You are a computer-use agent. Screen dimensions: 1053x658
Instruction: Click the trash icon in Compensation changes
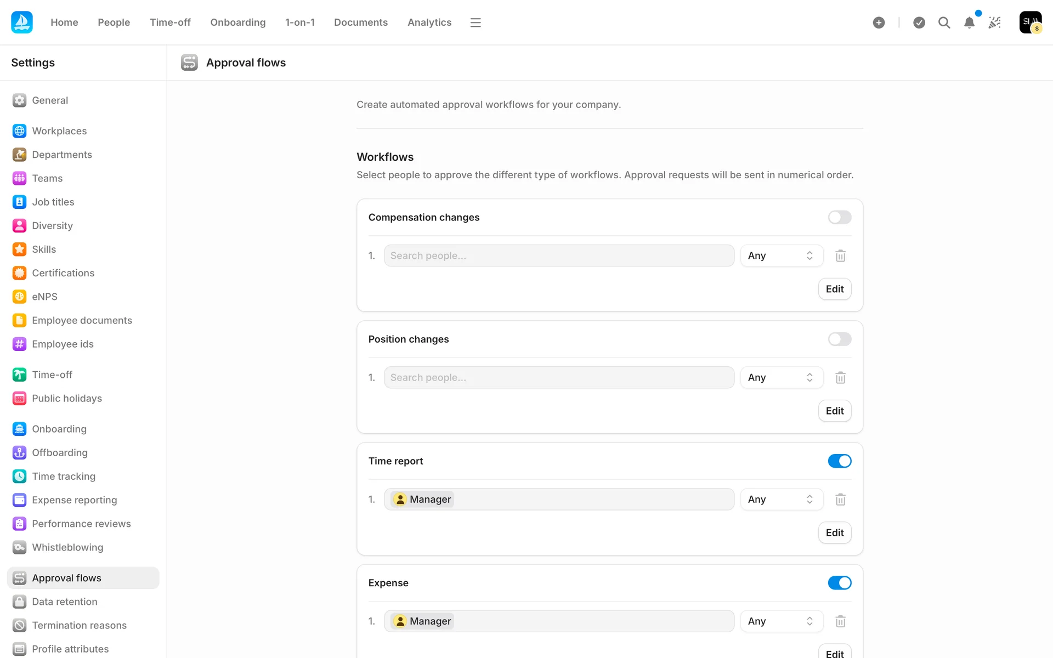pos(840,256)
